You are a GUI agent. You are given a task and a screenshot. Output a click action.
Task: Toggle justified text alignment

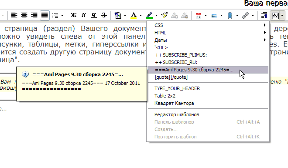[45, 15]
